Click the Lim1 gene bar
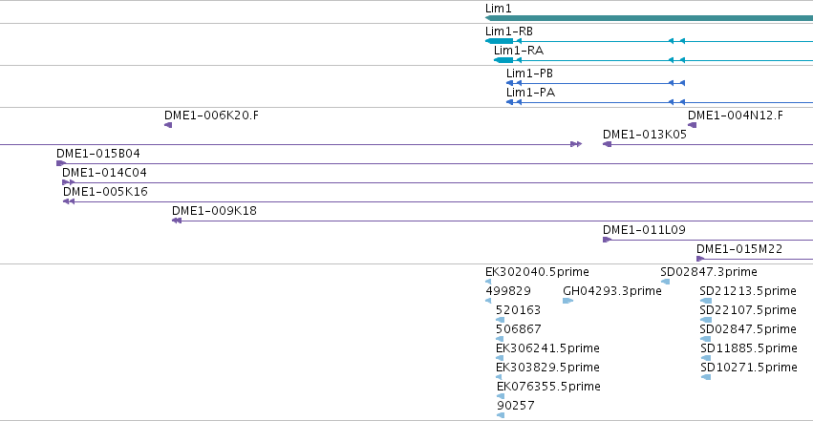 tap(649, 18)
